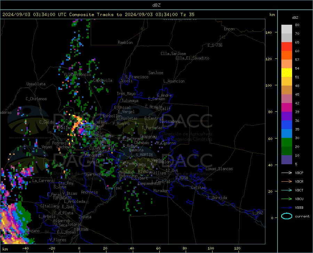
Task: Click the orange VBCR arrow legend icon
Action: 287,182
